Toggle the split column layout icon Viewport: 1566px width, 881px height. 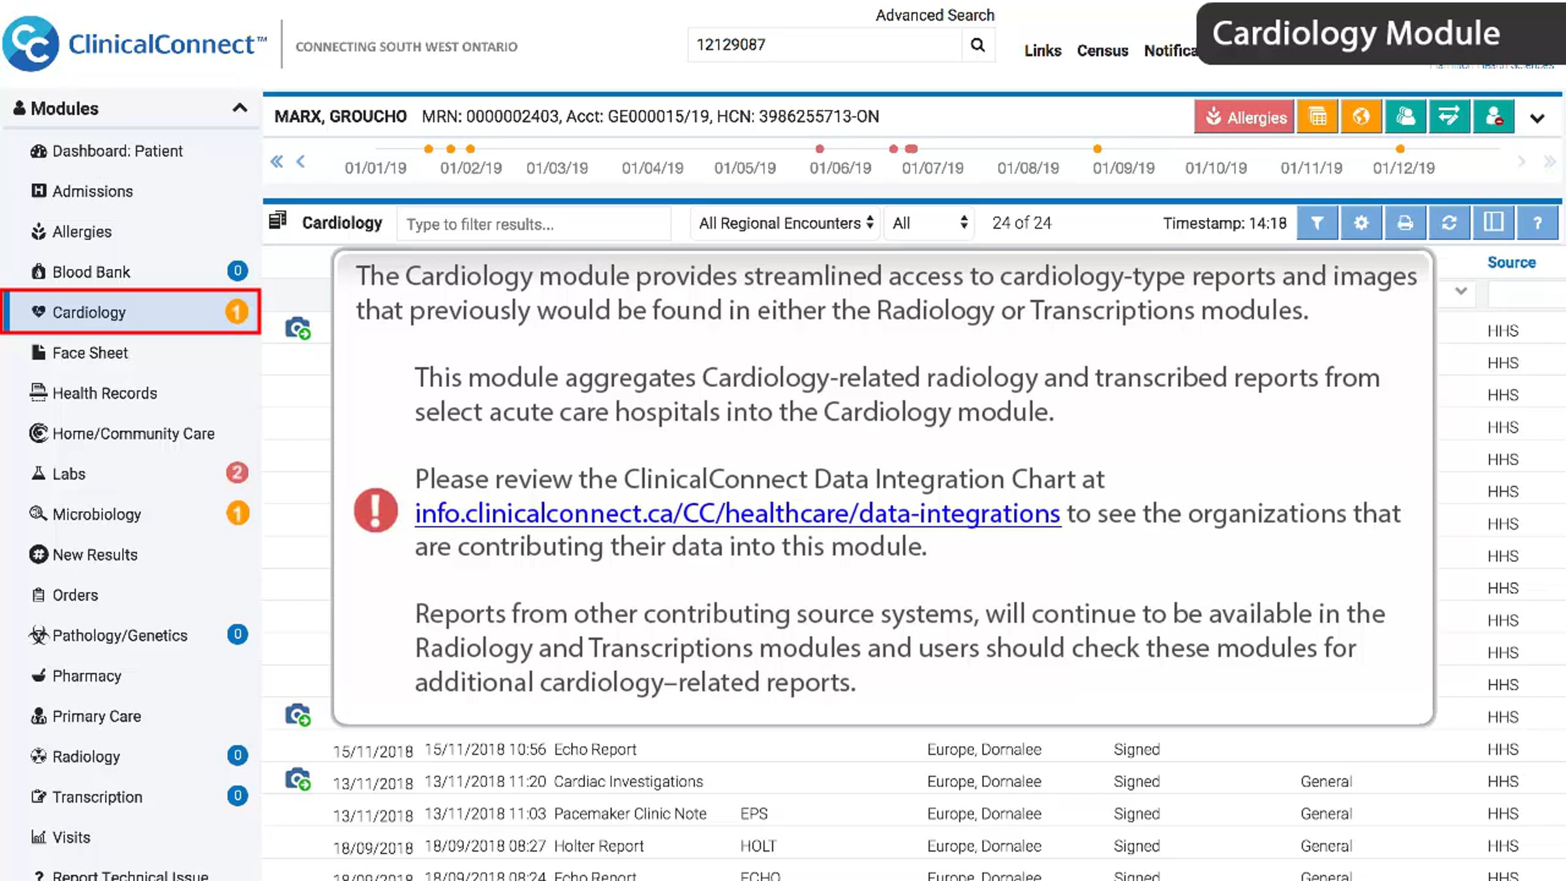1494,223
